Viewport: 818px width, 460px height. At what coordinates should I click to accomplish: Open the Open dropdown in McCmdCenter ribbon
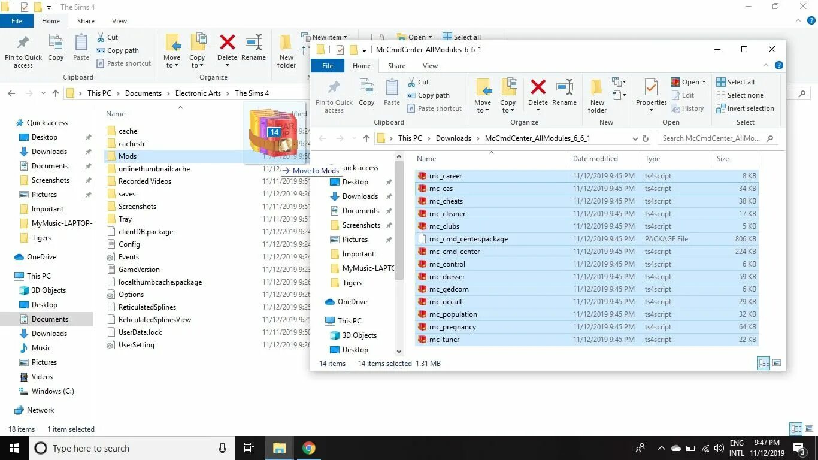pos(704,82)
